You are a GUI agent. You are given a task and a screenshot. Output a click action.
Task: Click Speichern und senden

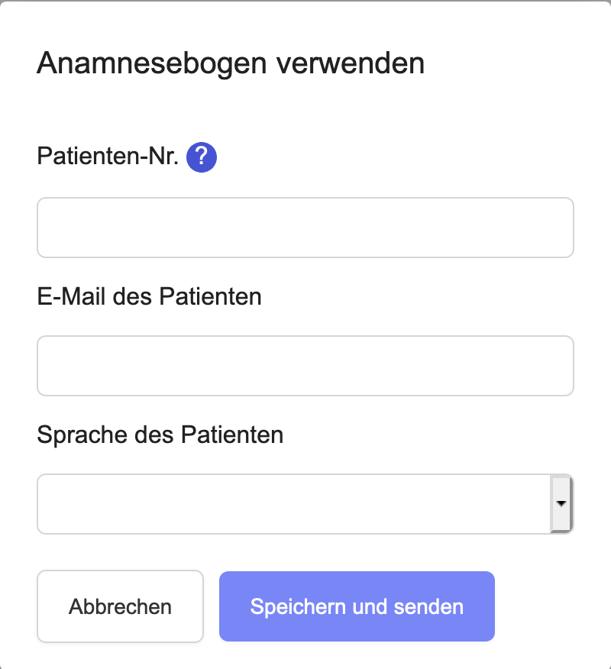click(357, 607)
